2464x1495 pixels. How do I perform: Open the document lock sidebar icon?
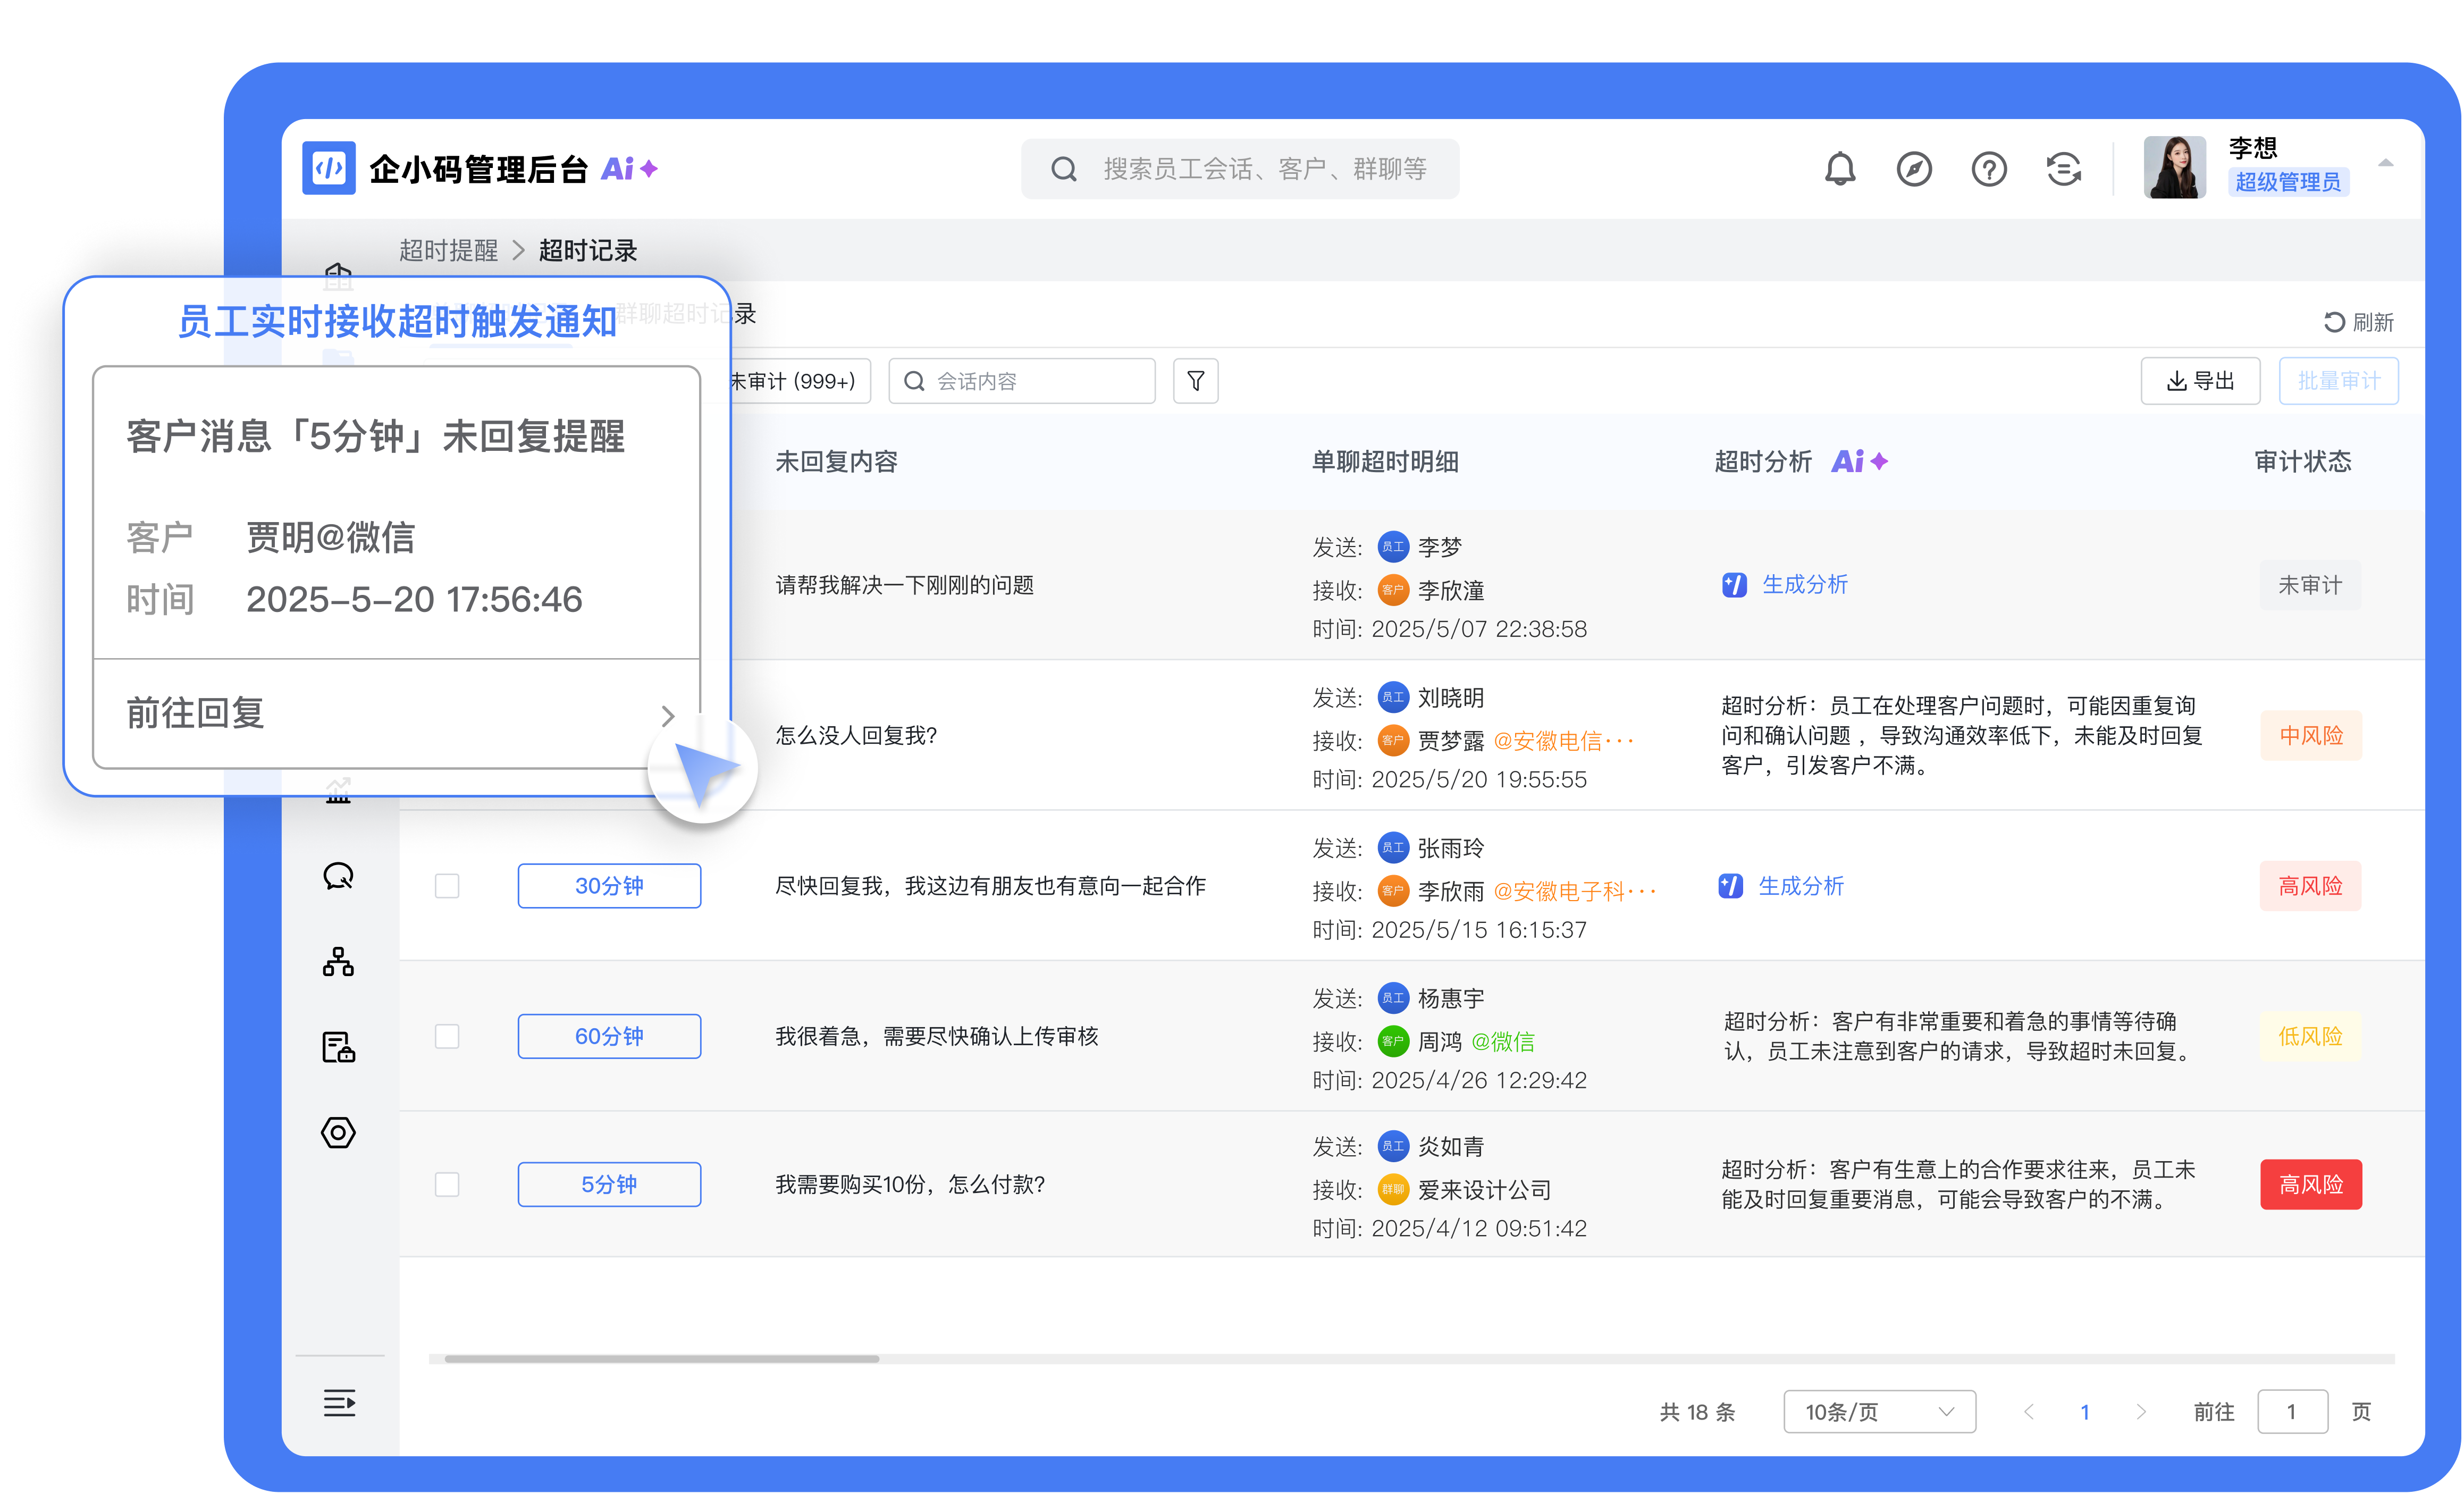click(x=338, y=1047)
